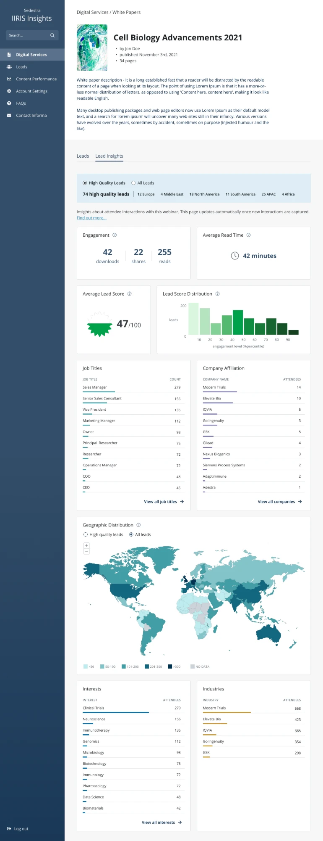Click the NO DATA map legend swatch
The image size is (323, 841).
pos(193,666)
